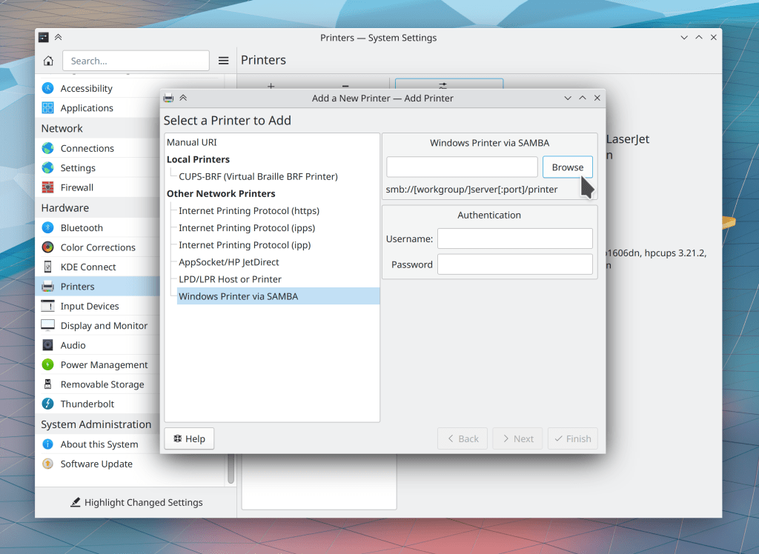Choose LPD/LPR Host or Printer
Image resolution: width=759 pixels, height=554 pixels.
[x=230, y=279]
